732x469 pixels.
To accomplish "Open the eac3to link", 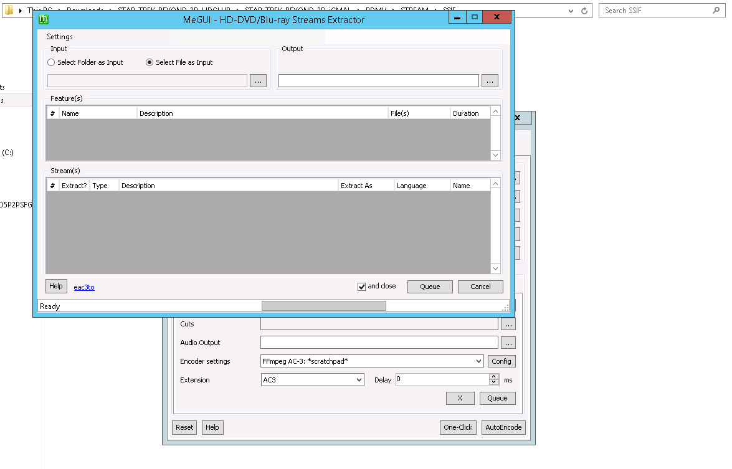I will [x=84, y=287].
